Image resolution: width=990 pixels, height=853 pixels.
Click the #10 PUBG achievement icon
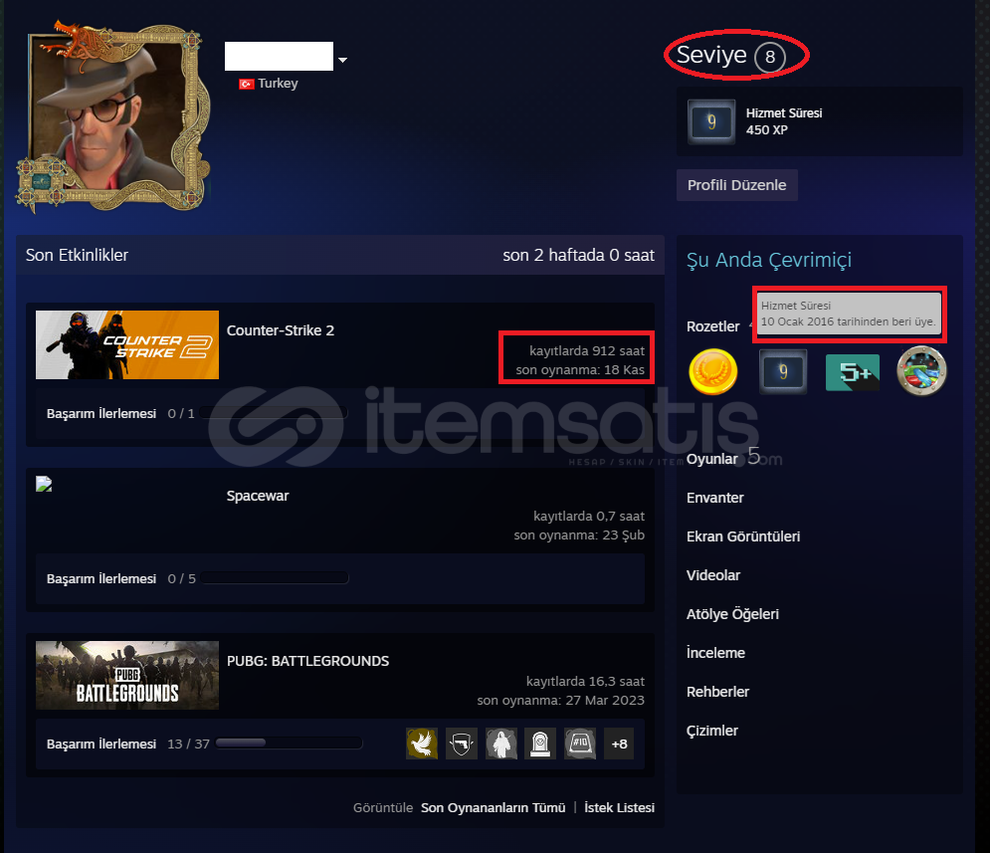coord(580,744)
